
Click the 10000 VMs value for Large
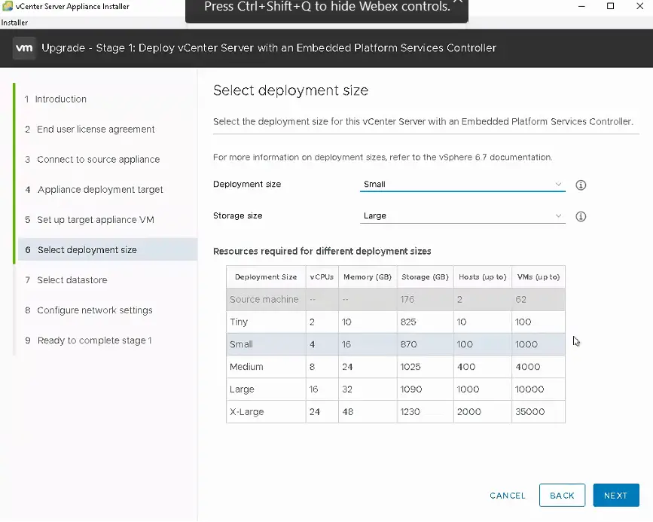pyautogui.click(x=529, y=389)
